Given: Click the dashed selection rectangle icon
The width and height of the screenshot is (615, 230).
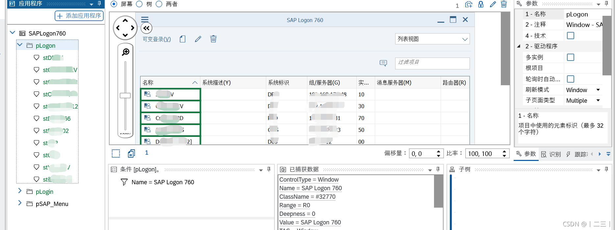Looking at the screenshot, I should click(116, 153).
